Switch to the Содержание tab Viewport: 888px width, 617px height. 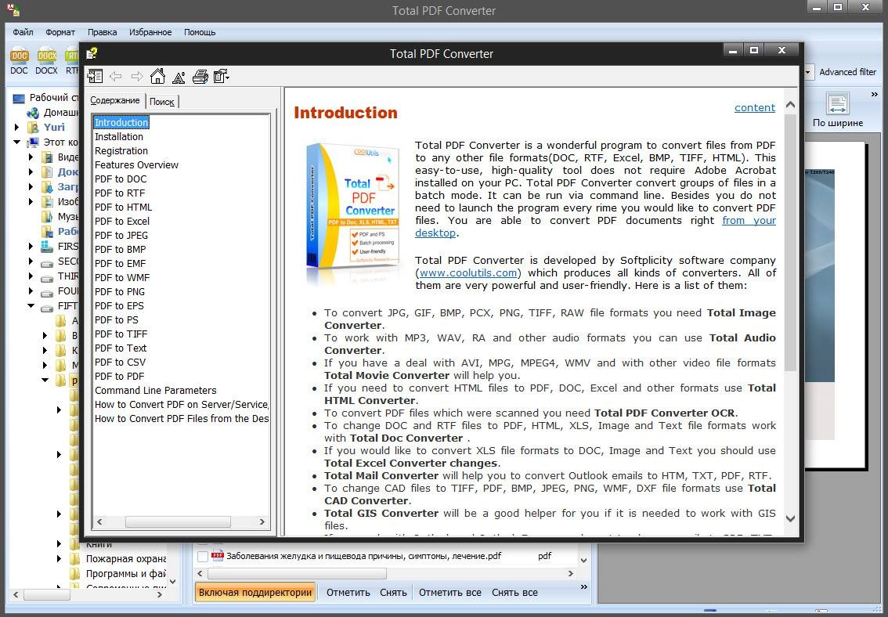115,100
